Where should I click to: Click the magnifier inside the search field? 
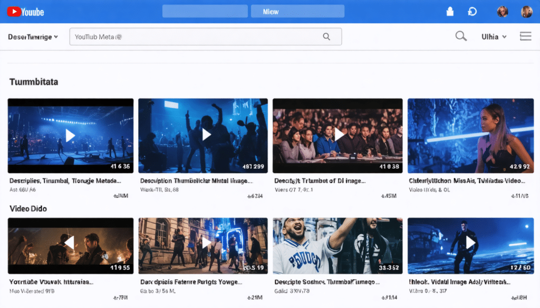pos(326,36)
